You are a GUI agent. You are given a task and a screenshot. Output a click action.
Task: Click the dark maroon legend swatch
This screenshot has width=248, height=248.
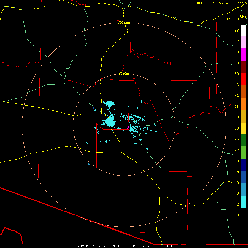click(243, 67)
